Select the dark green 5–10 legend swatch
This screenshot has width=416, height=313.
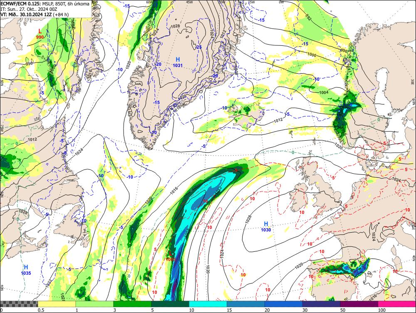(170, 304)
